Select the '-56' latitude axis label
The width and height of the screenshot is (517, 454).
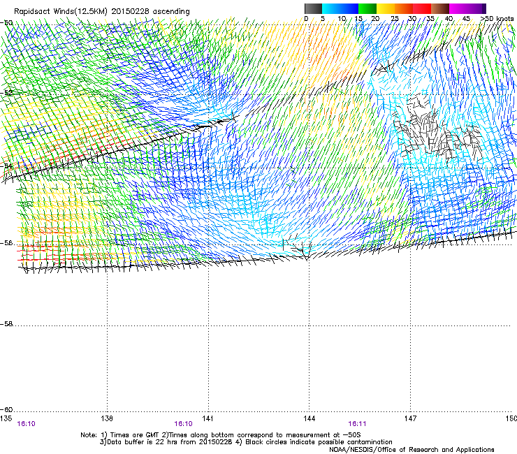(x=6, y=243)
